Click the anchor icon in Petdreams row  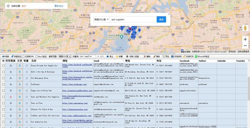click(11, 84)
